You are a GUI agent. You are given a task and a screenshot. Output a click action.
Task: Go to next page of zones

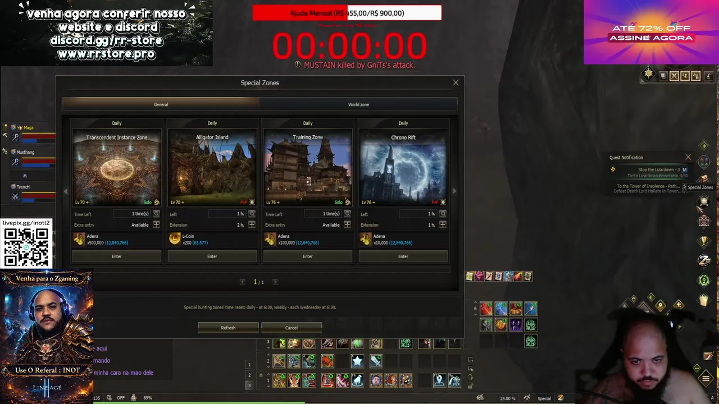click(275, 282)
